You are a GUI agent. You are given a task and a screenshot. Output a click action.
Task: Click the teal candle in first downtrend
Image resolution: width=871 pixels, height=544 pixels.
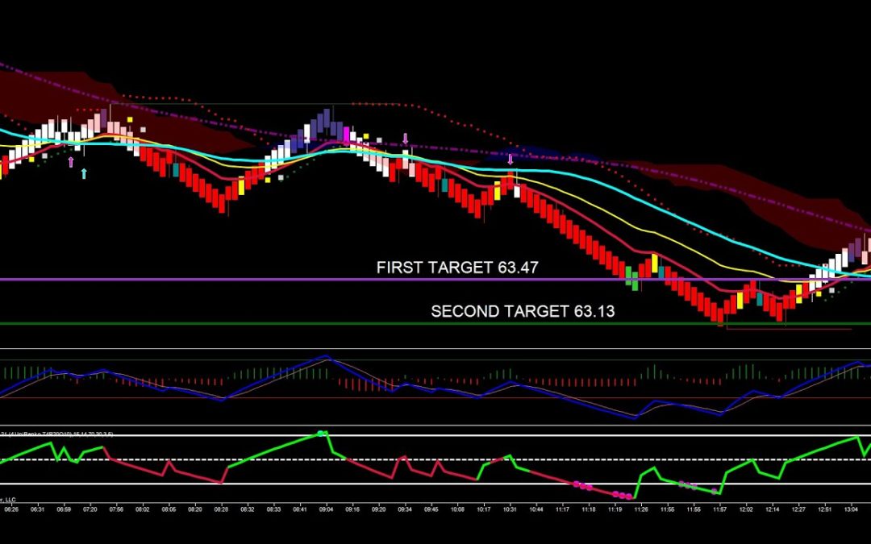pyautogui.click(x=174, y=168)
